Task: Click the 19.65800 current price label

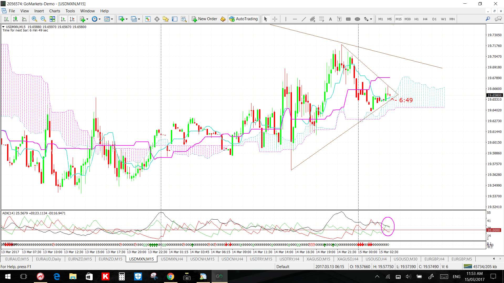Action: point(495,95)
